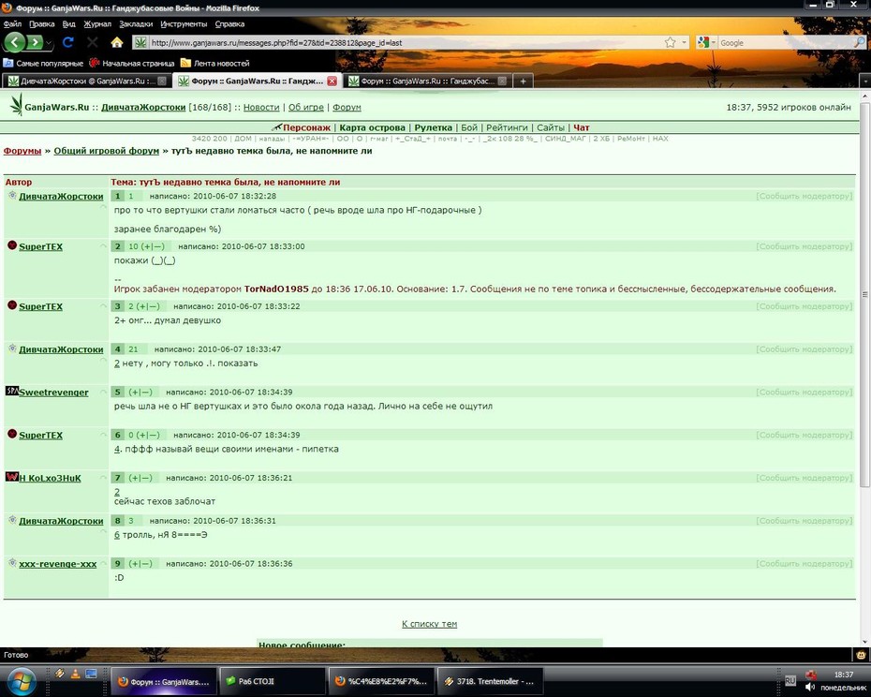Open Лента новостей bookmark feed

coord(215,63)
